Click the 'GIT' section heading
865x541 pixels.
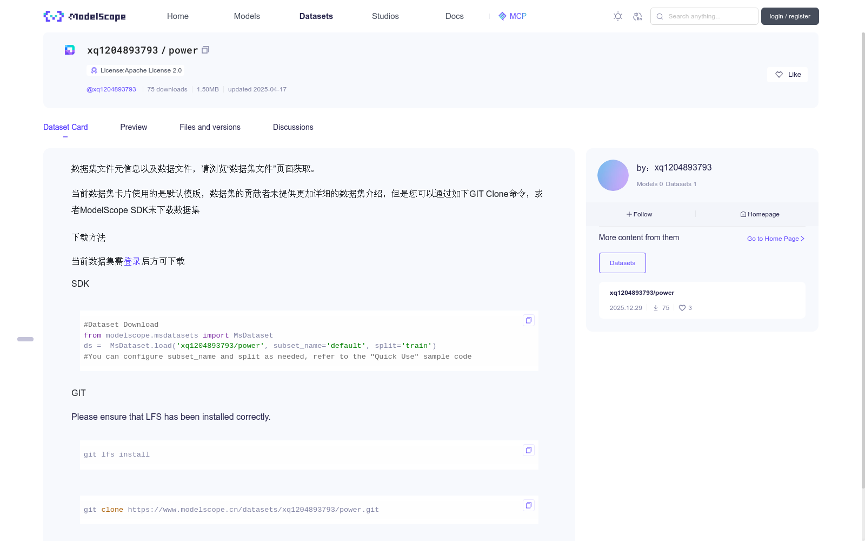(x=78, y=393)
